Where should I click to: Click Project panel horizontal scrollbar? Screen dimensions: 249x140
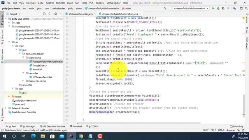point(26,123)
